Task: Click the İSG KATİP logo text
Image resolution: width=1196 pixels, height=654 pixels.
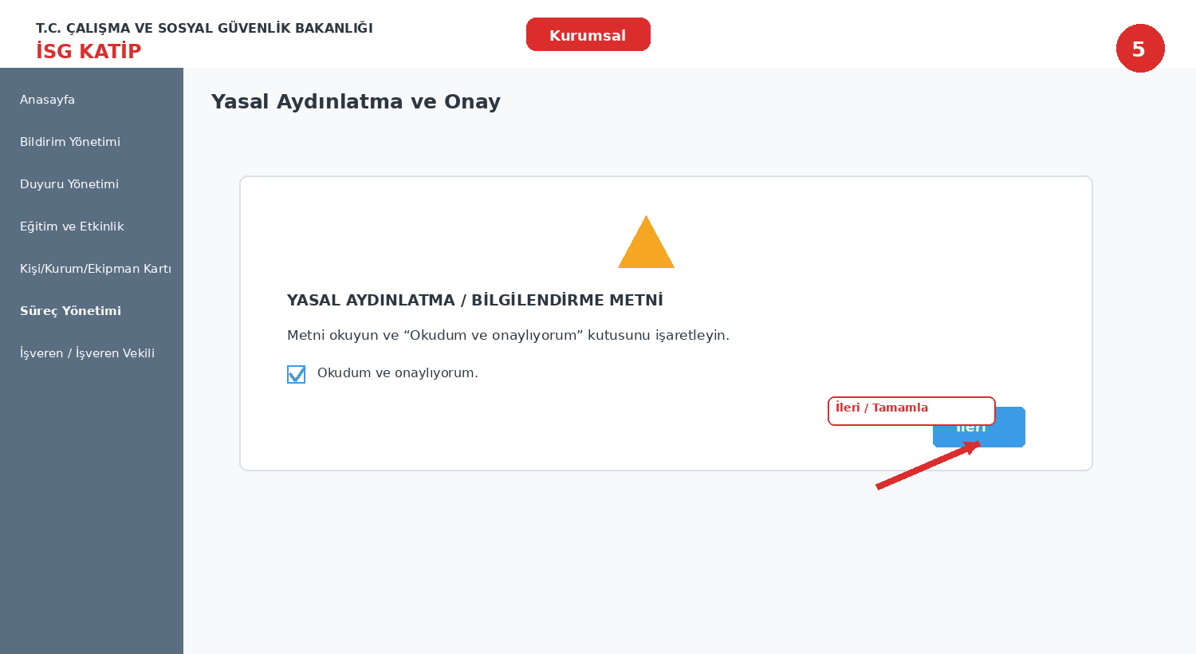Action: (x=89, y=51)
